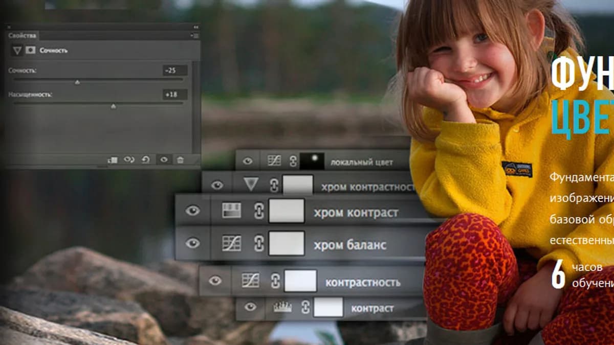Click levels histogram icon on контраст layer
The image size is (614, 345).
282,307
